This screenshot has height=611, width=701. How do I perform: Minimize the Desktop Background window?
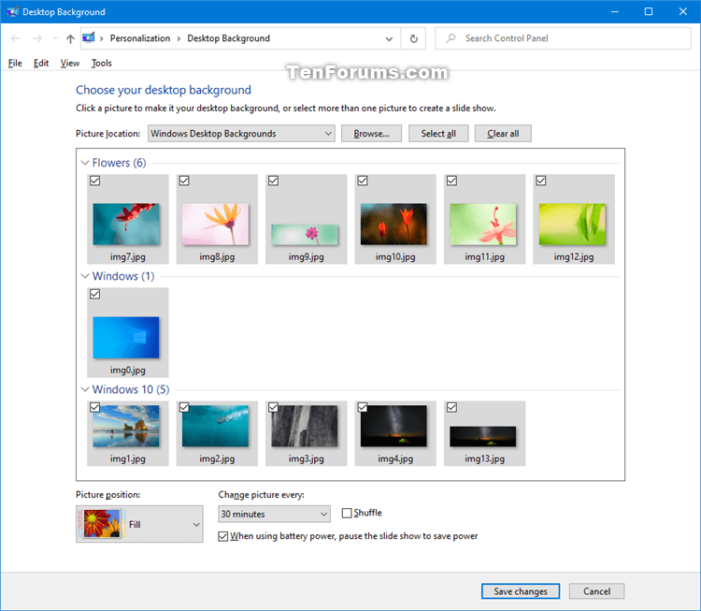tap(615, 11)
